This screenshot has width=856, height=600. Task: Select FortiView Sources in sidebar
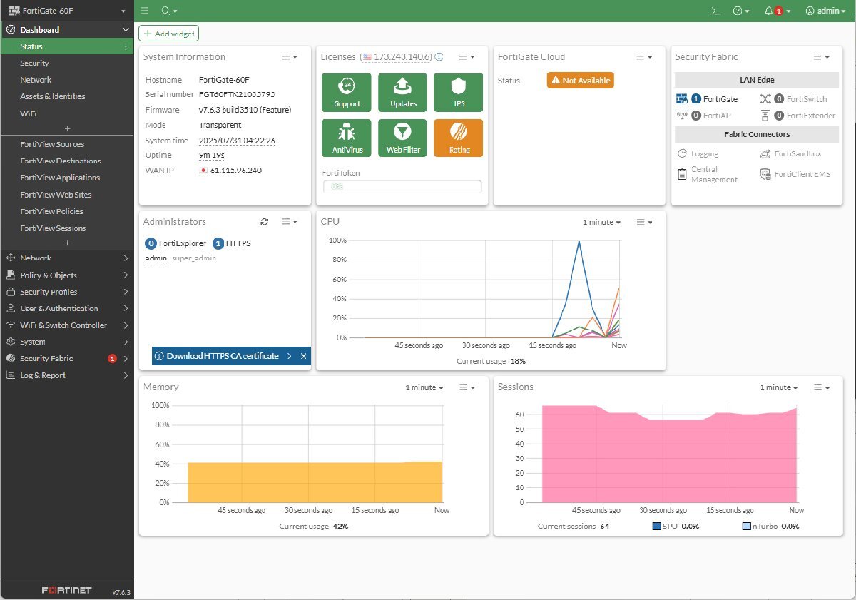click(x=52, y=144)
